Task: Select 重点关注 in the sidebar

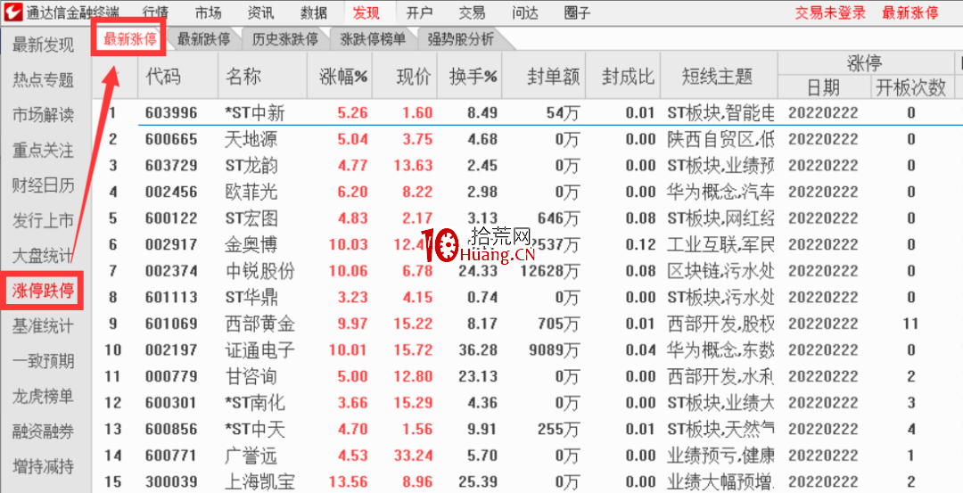Action: point(43,150)
